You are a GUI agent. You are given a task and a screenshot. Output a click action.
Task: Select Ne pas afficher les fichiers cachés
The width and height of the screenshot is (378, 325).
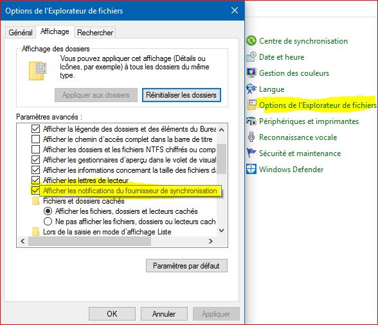[48, 221]
